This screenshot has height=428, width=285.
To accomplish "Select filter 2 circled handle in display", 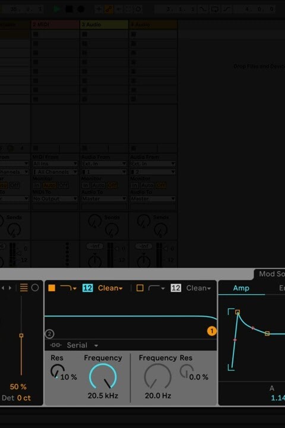I will (x=49, y=334).
